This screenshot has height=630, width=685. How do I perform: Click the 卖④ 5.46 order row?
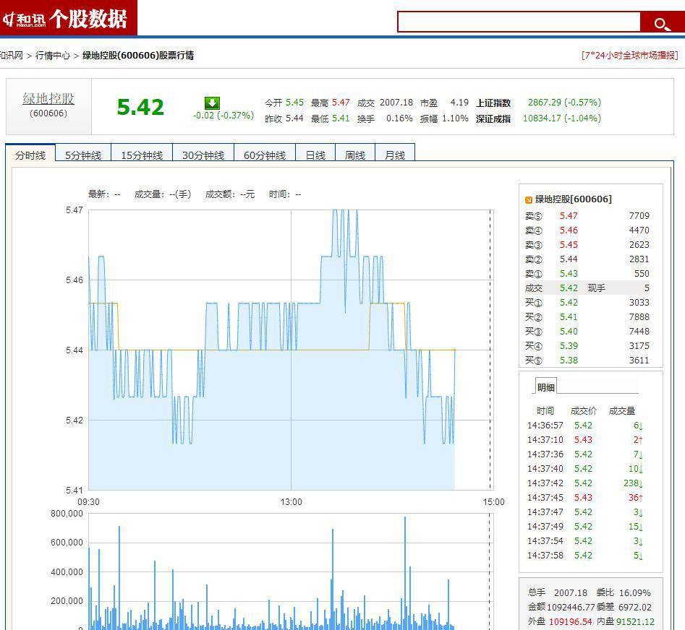(x=587, y=230)
